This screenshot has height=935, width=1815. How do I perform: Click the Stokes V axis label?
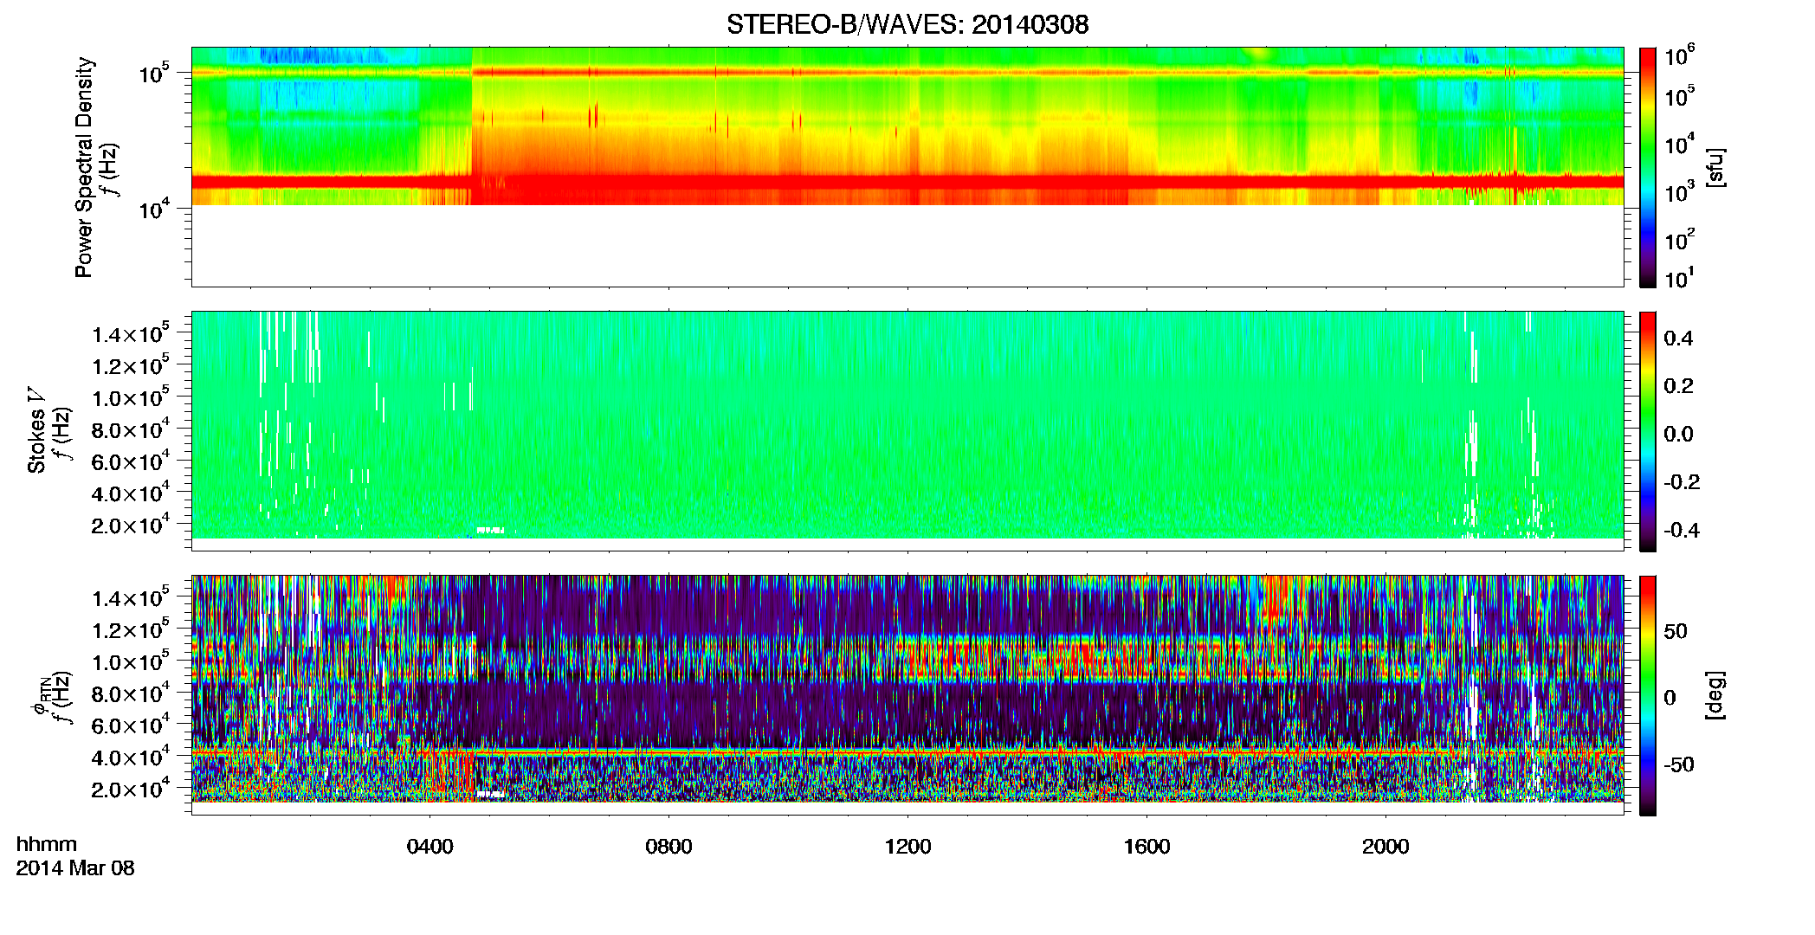(x=36, y=431)
